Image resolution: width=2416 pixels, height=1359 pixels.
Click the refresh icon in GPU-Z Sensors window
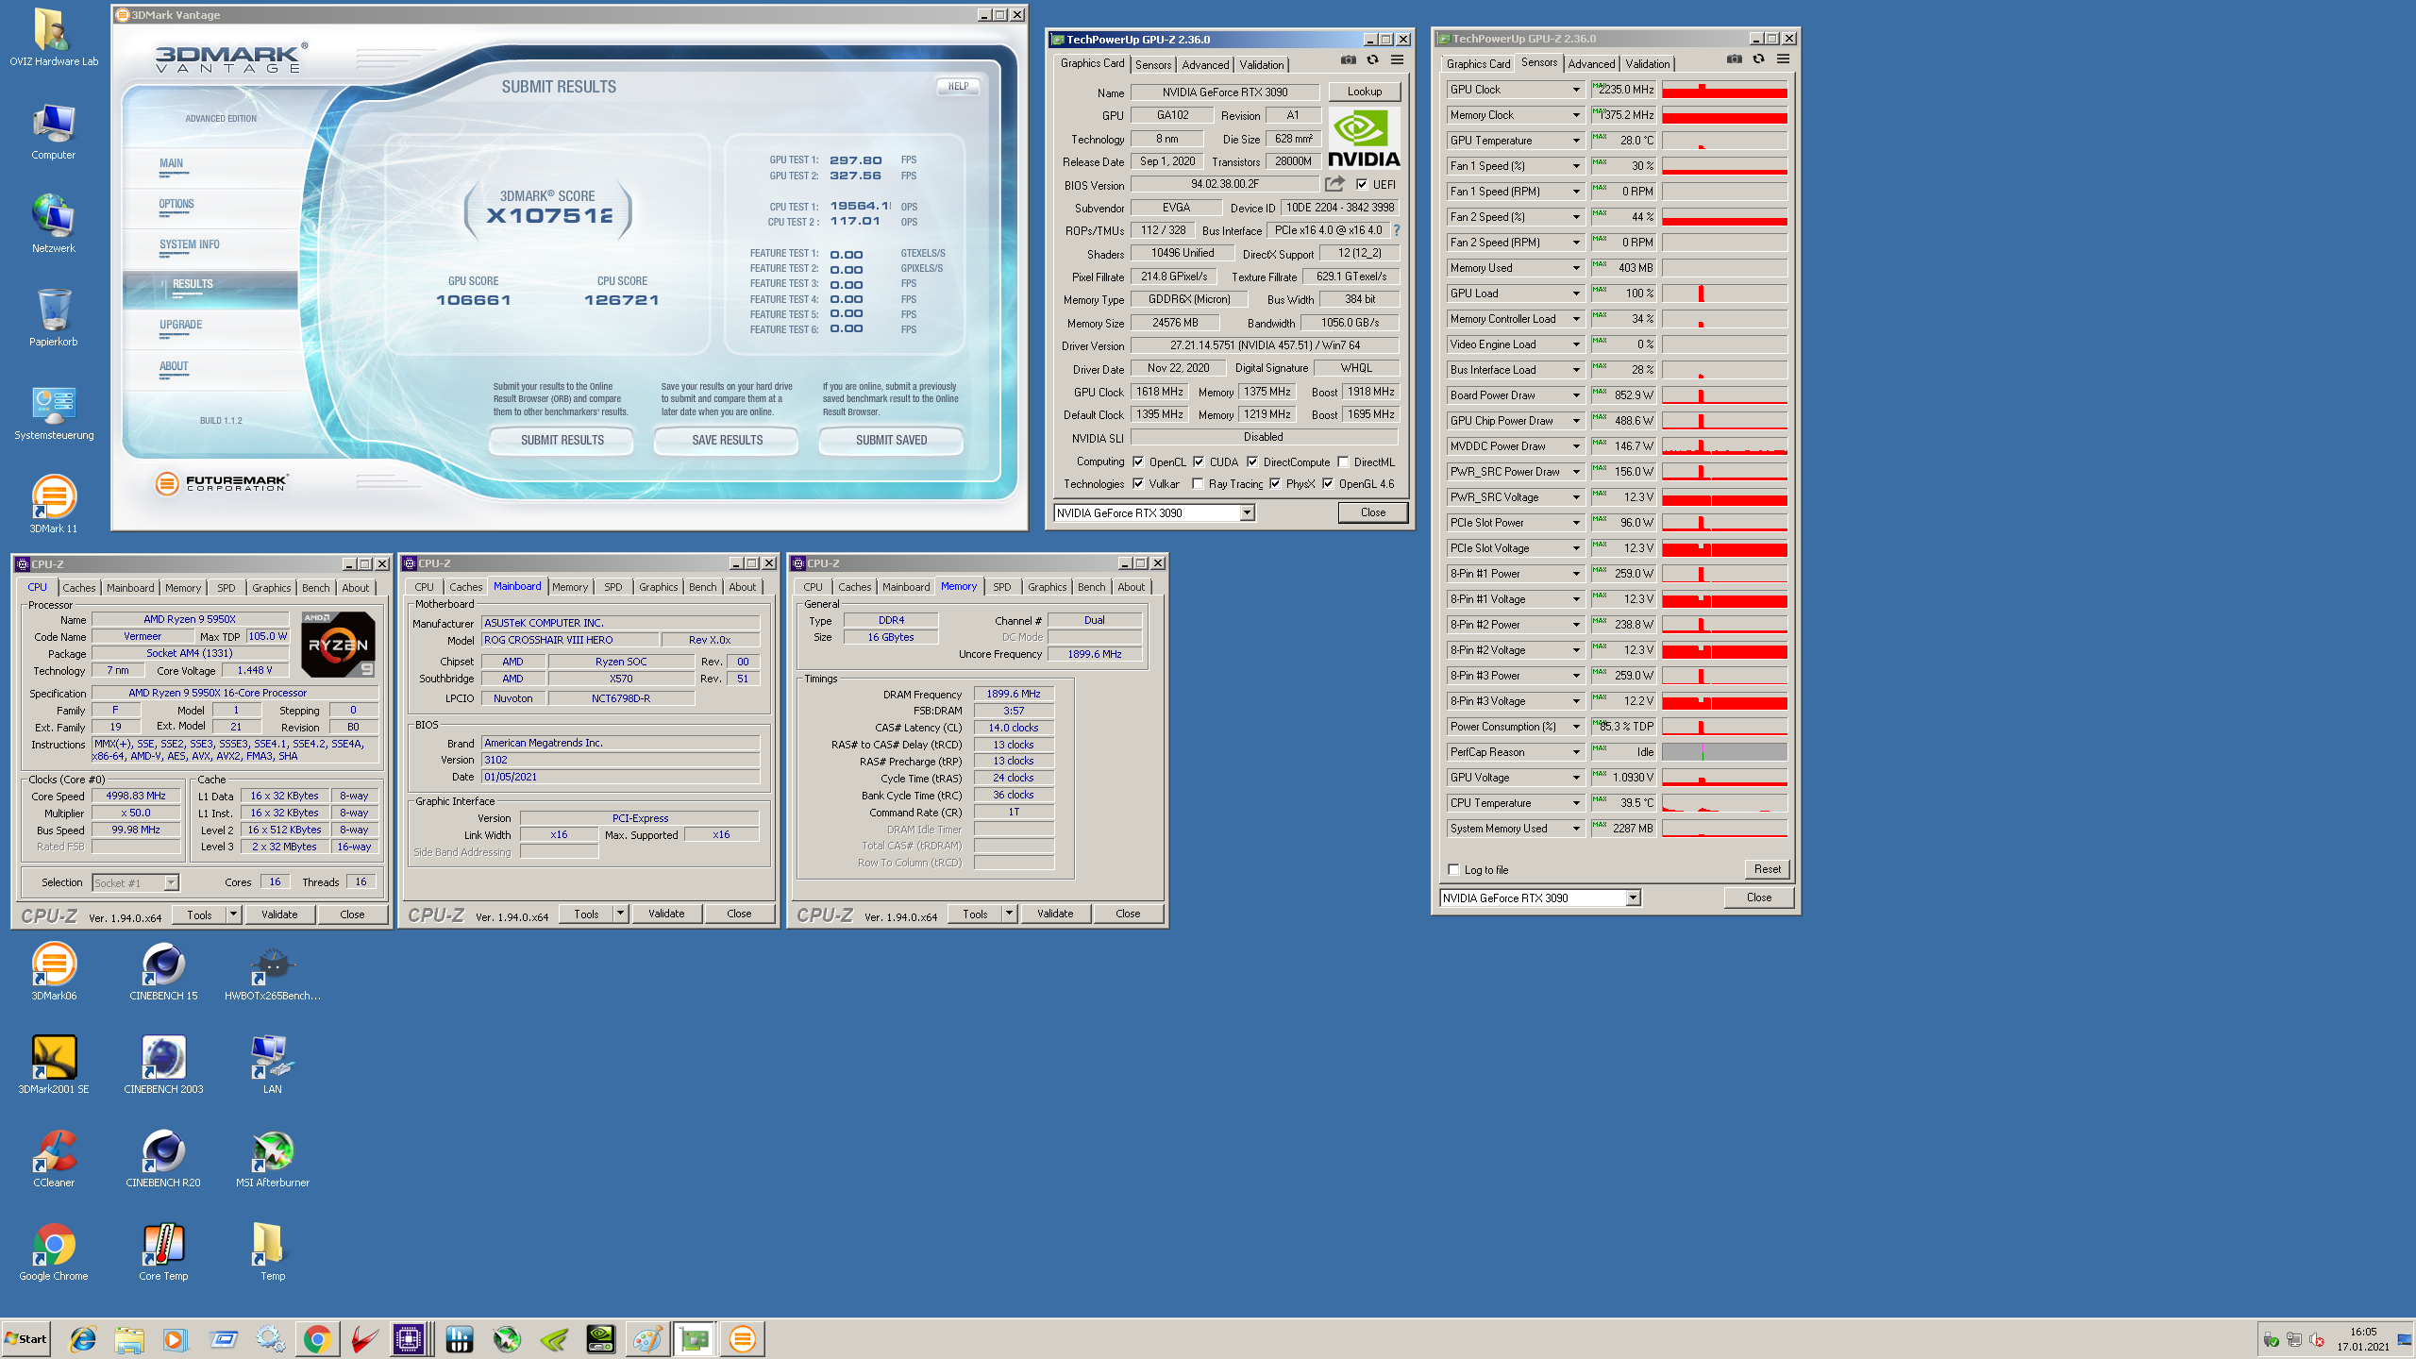coord(1758,59)
